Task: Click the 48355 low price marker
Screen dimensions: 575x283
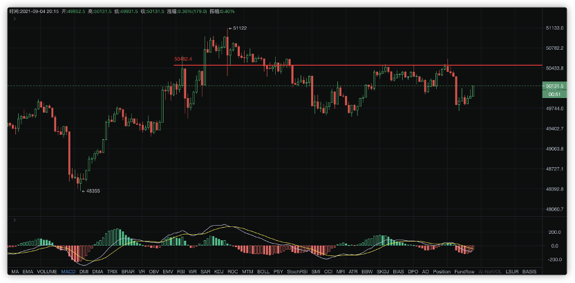Action: click(x=91, y=191)
